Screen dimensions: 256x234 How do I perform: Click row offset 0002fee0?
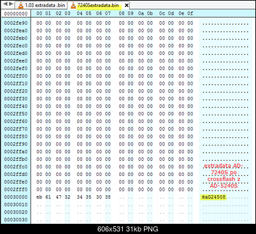16,61
